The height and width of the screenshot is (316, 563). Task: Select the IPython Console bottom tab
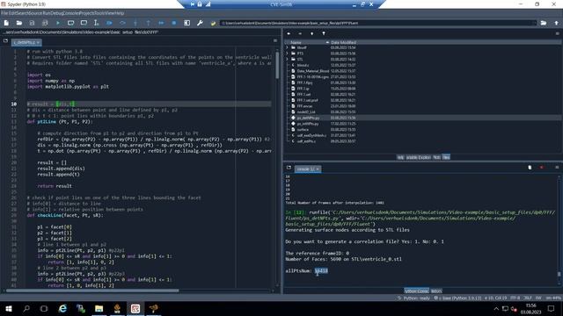(x=416, y=291)
